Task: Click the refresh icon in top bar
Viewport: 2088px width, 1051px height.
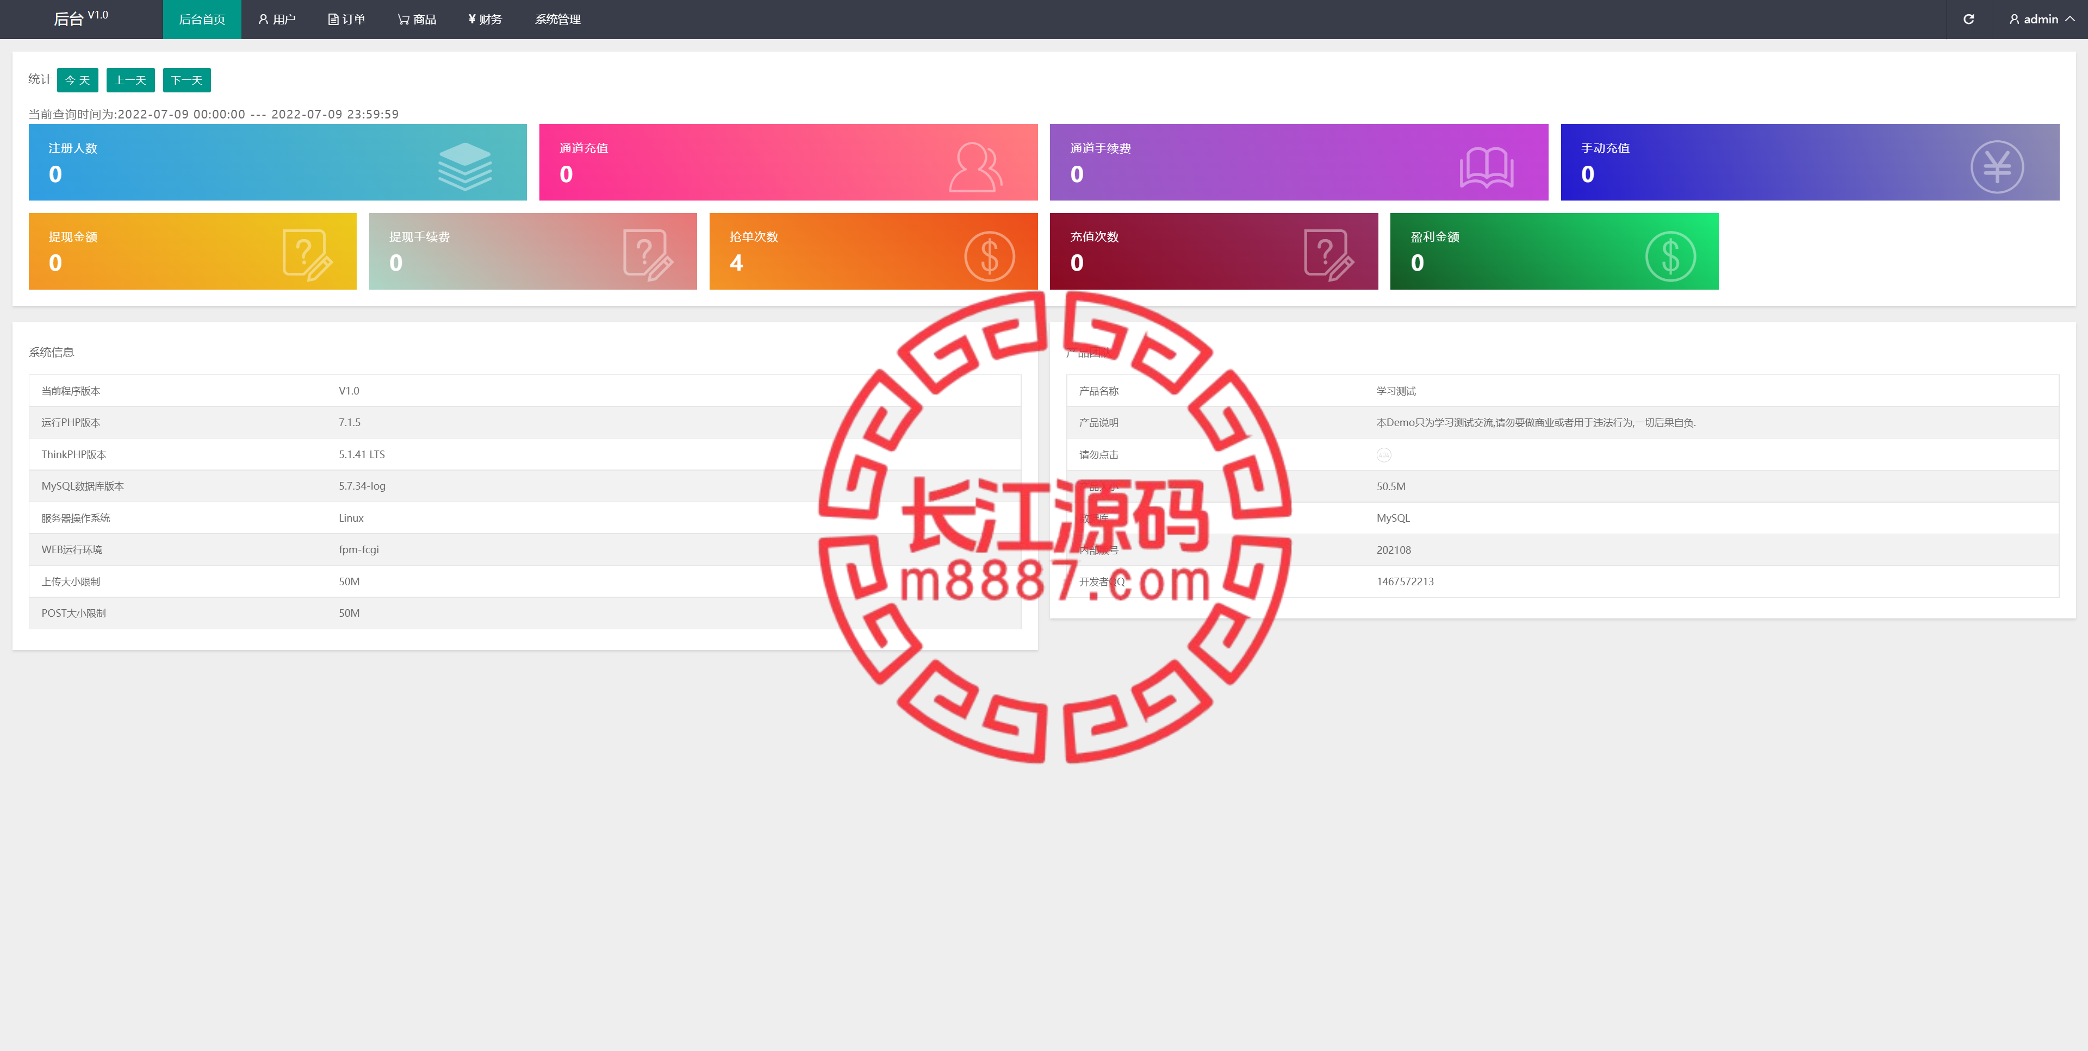Action: (1968, 20)
